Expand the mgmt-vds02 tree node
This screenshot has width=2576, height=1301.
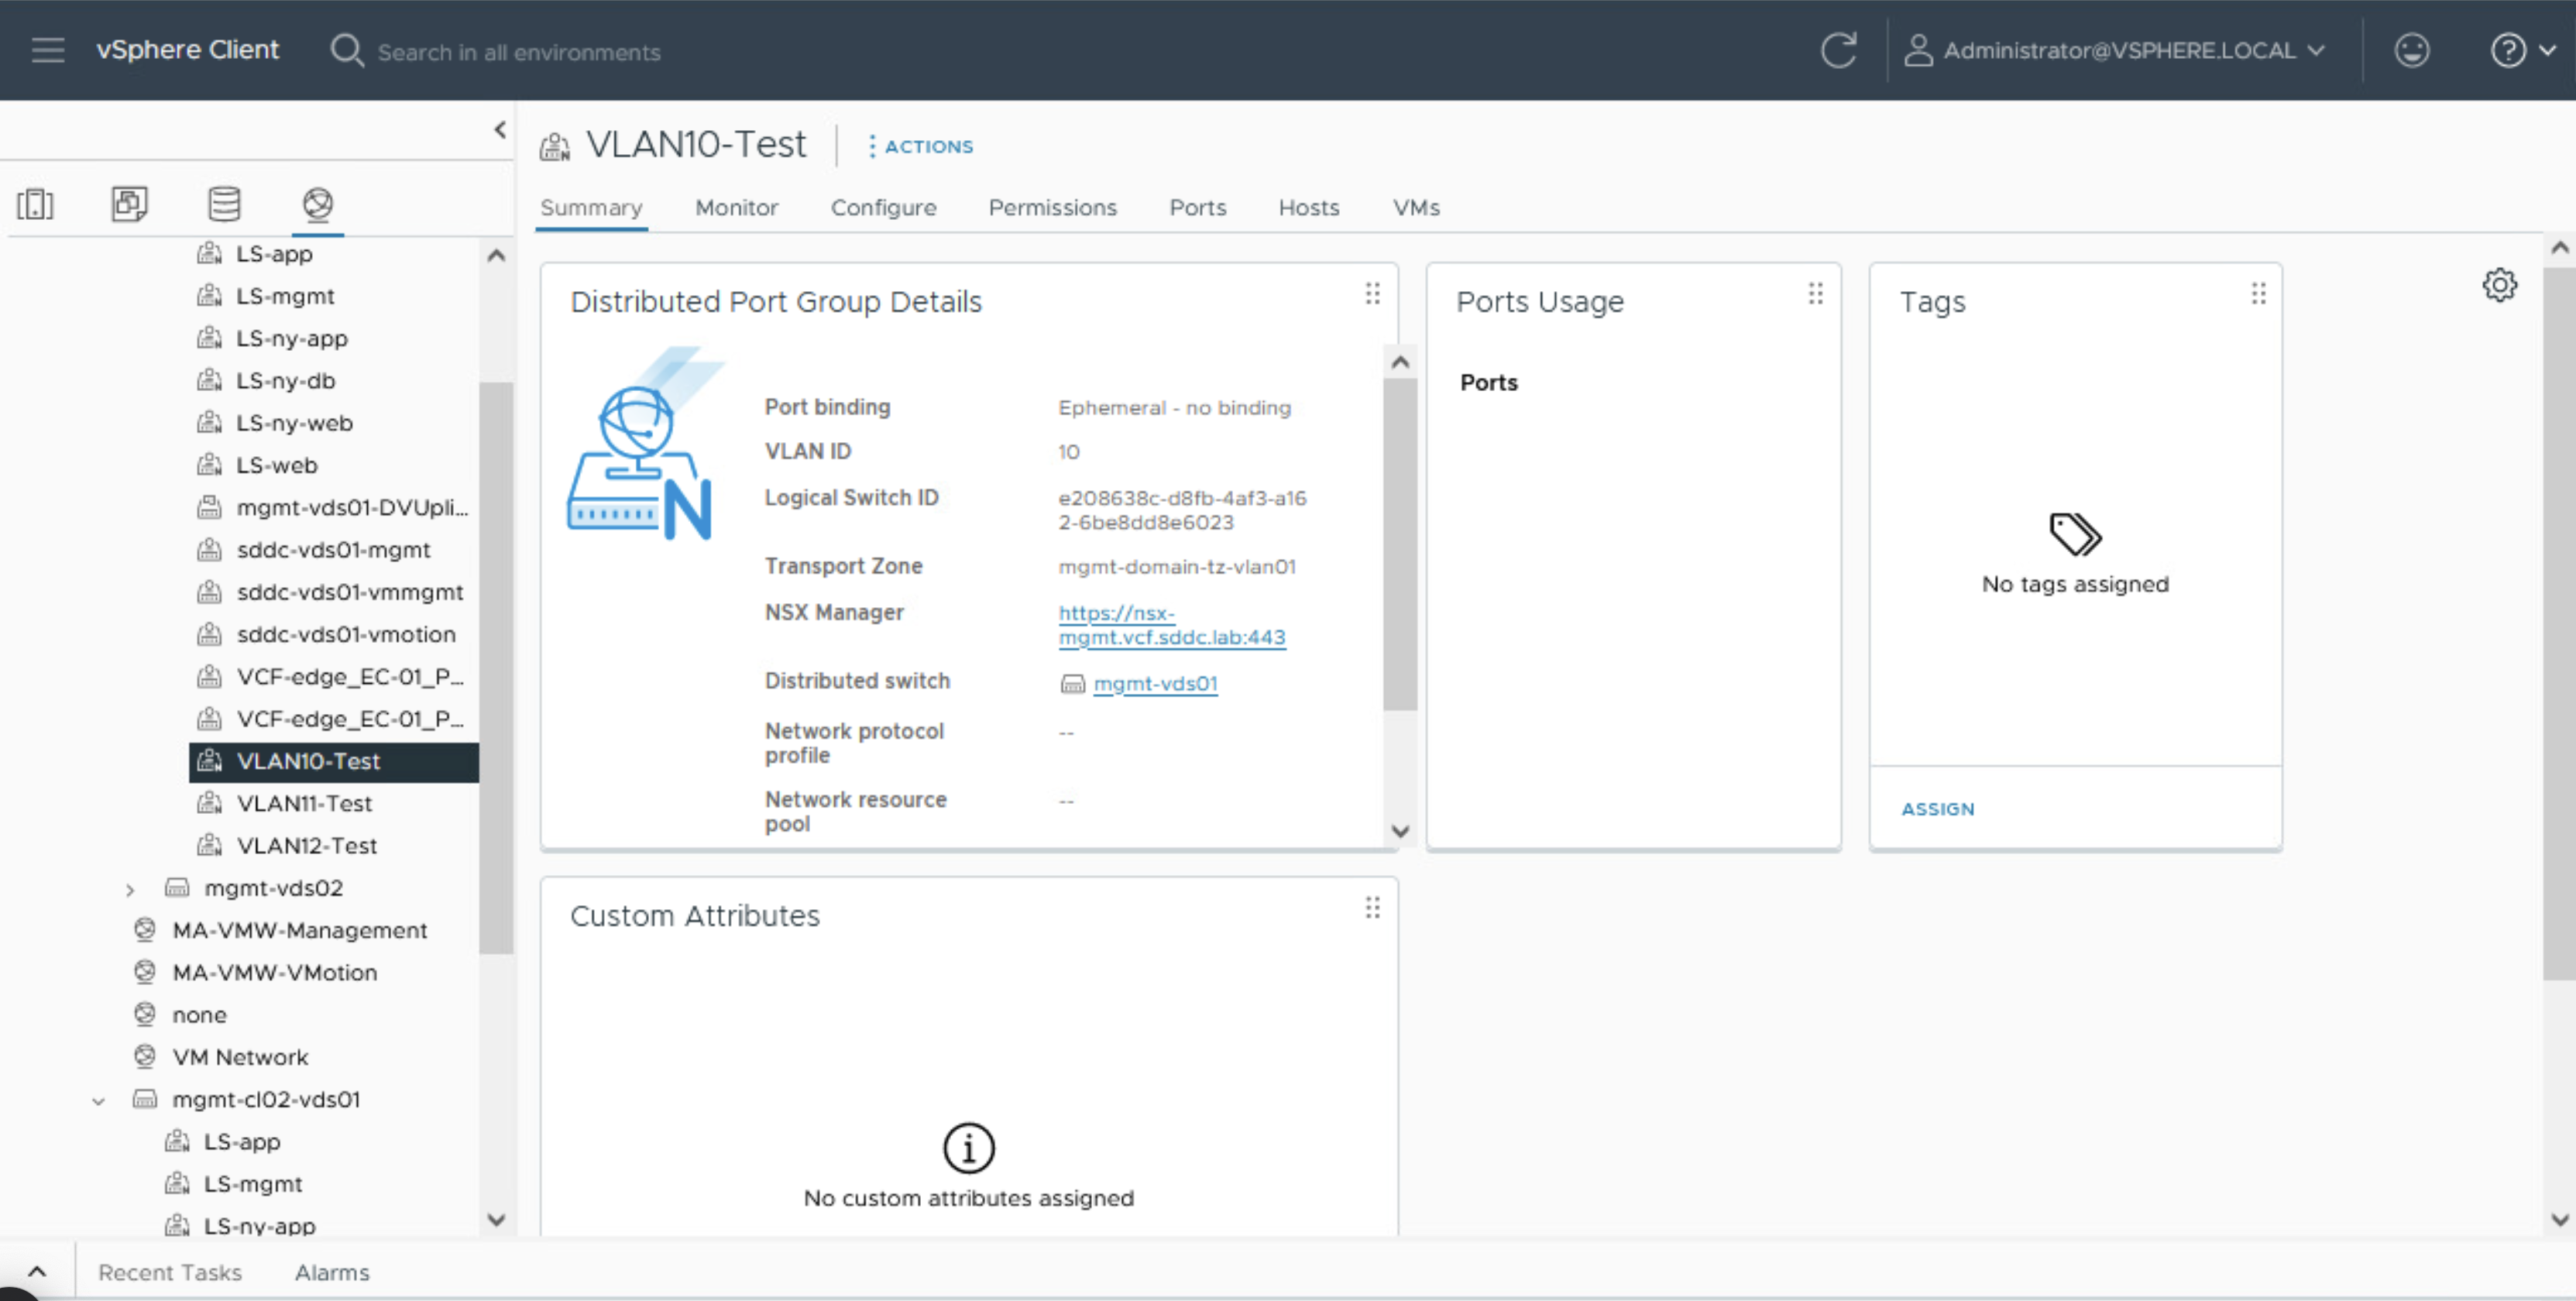(130, 889)
